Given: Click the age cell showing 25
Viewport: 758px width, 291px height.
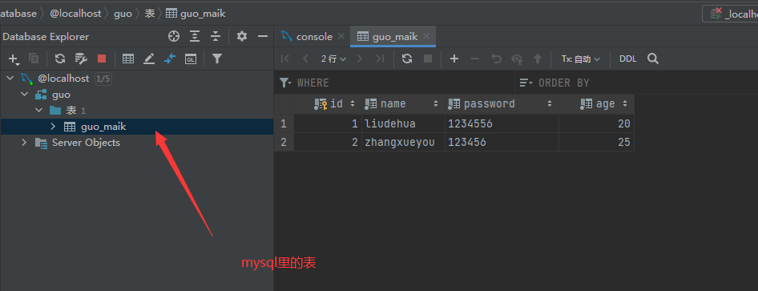Looking at the screenshot, I should pyautogui.click(x=596, y=142).
